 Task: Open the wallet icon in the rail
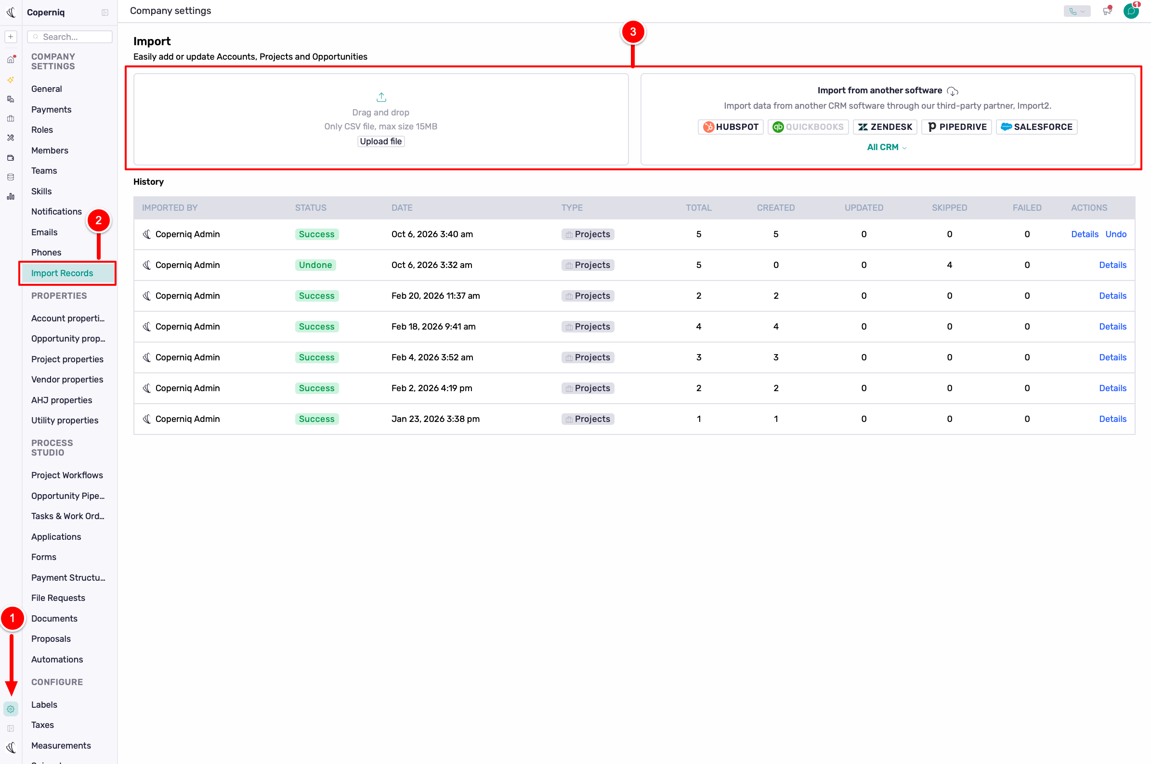pyautogui.click(x=11, y=157)
